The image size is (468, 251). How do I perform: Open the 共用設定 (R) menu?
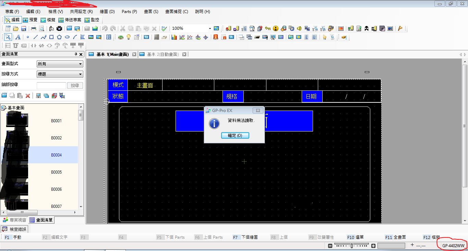click(x=81, y=12)
